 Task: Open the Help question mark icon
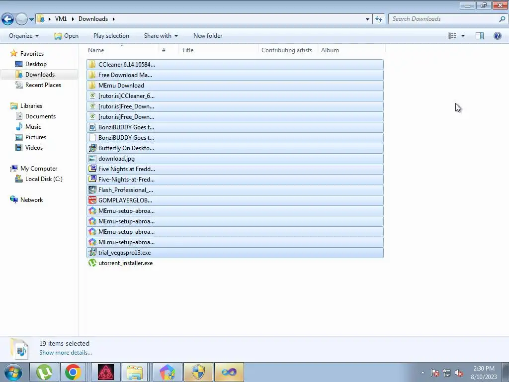tap(497, 36)
